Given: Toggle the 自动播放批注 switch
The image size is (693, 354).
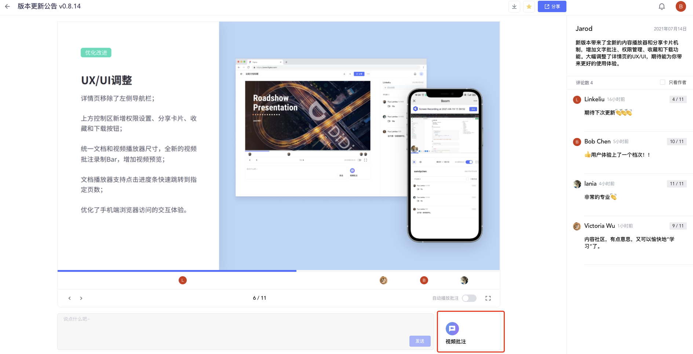Looking at the screenshot, I should (x=469, y=298).
